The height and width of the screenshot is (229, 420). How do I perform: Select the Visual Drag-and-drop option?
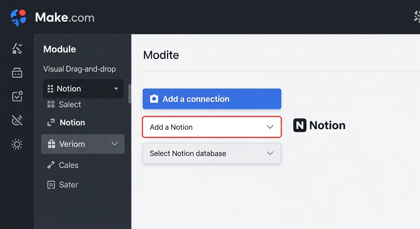tap(79, 69)
